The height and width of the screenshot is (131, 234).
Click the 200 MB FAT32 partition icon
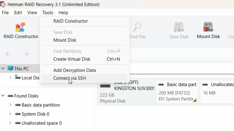click(161, 85)
